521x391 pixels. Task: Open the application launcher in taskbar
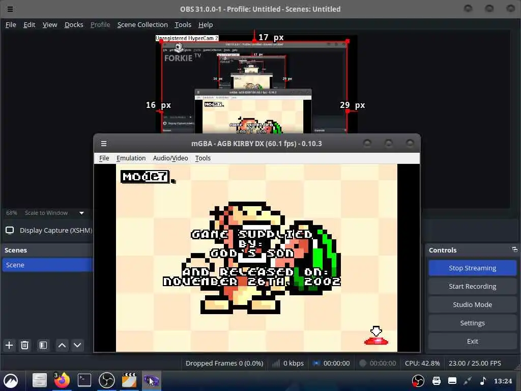tap(11, 381)
